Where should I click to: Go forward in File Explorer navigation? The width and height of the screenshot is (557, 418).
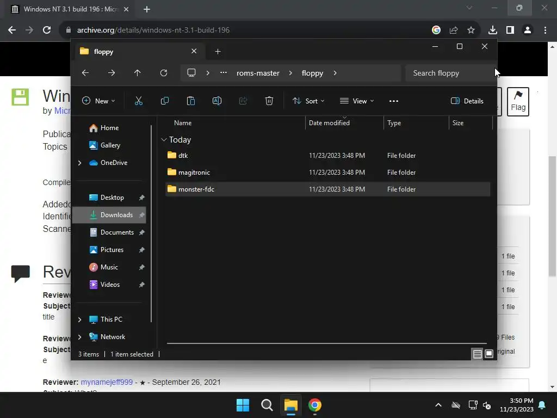click(112, 73)
